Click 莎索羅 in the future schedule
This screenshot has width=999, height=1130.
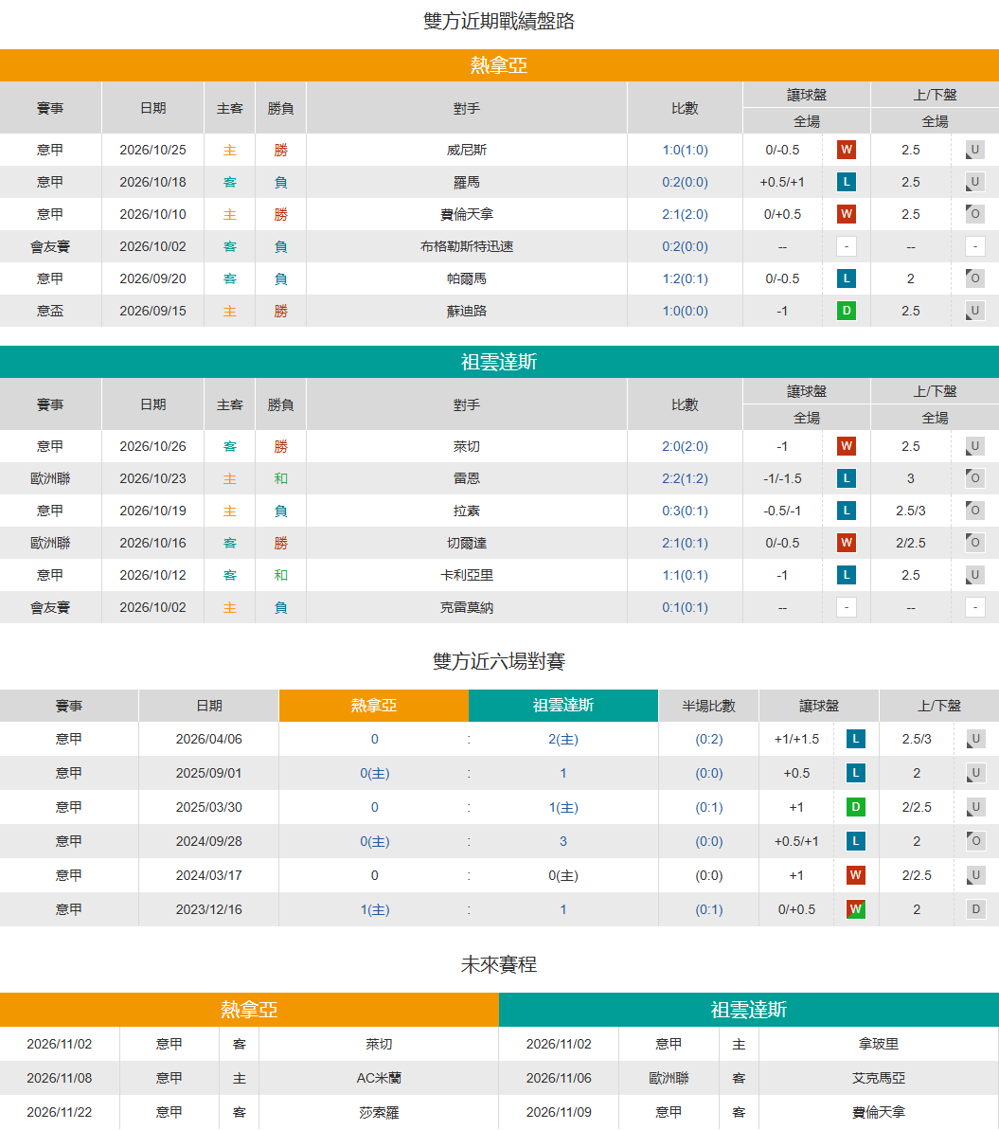pos(379,1112)
